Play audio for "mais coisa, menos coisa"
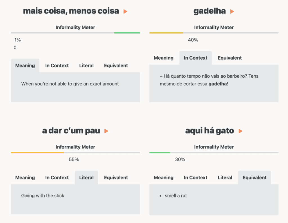The image size is (288, 223). [125, 12]
